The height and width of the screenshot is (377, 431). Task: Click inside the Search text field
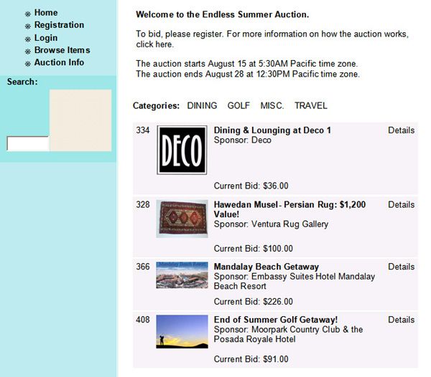[x=27, y=143]
